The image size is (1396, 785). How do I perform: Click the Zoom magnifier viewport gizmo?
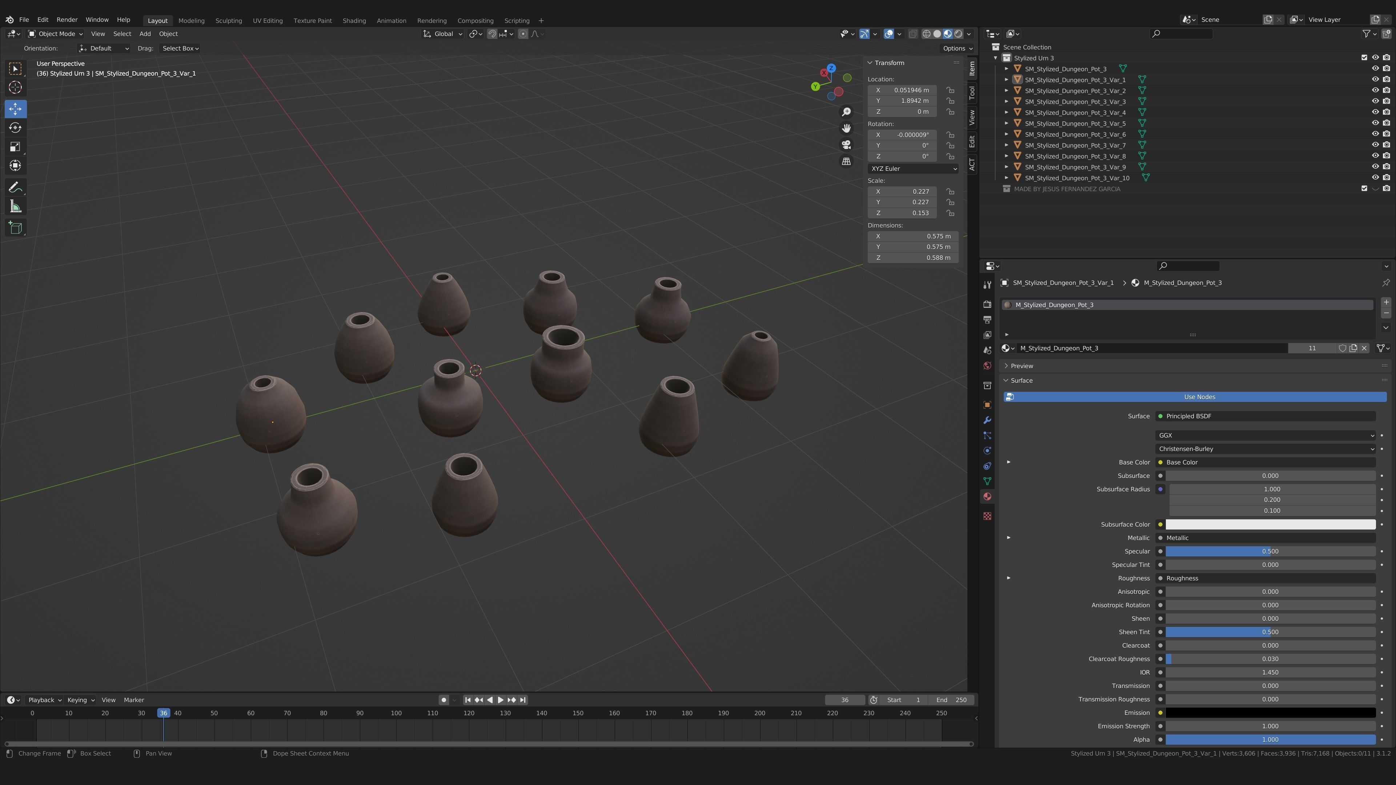click(846, 112)
